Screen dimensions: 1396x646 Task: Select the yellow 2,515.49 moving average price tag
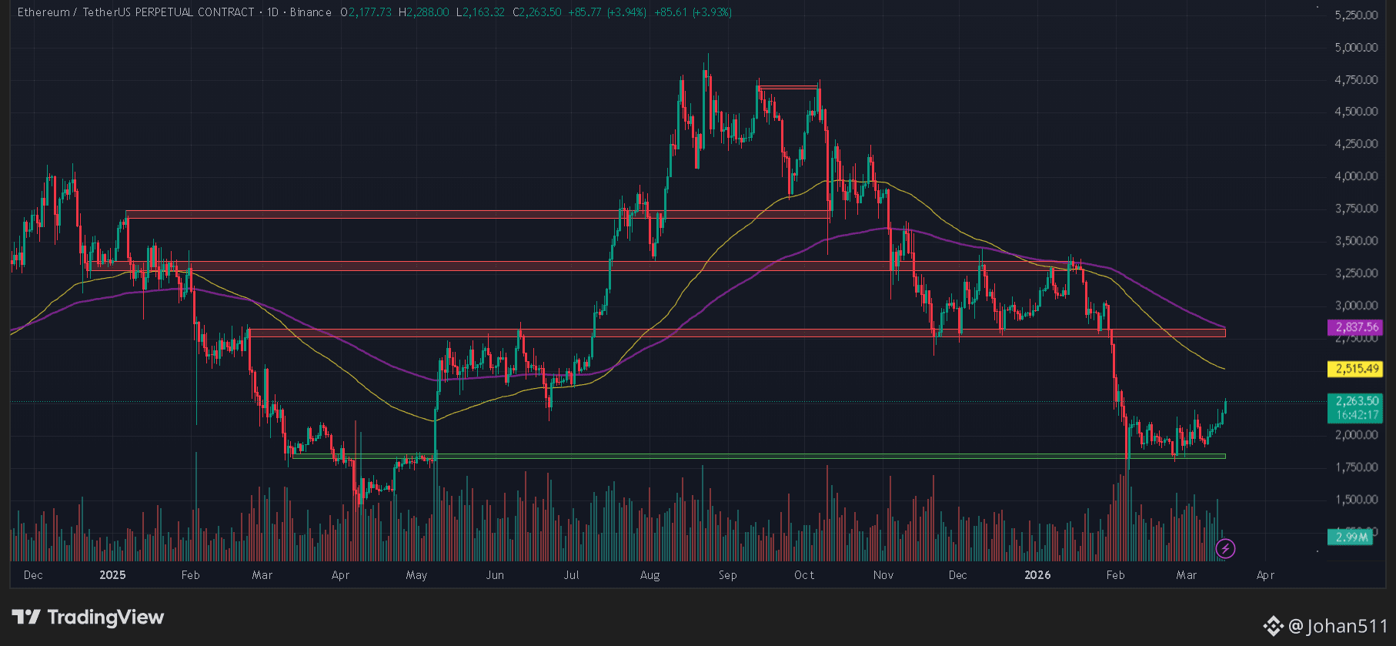click(x=1355, y=369)
